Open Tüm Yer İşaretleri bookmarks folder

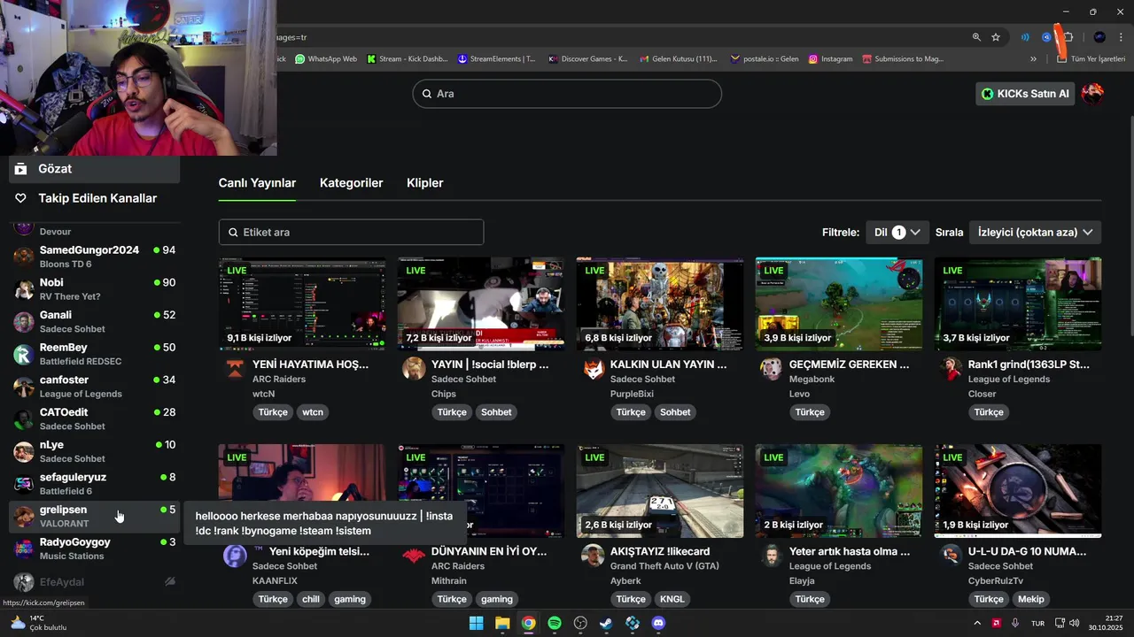(1091, 59)
